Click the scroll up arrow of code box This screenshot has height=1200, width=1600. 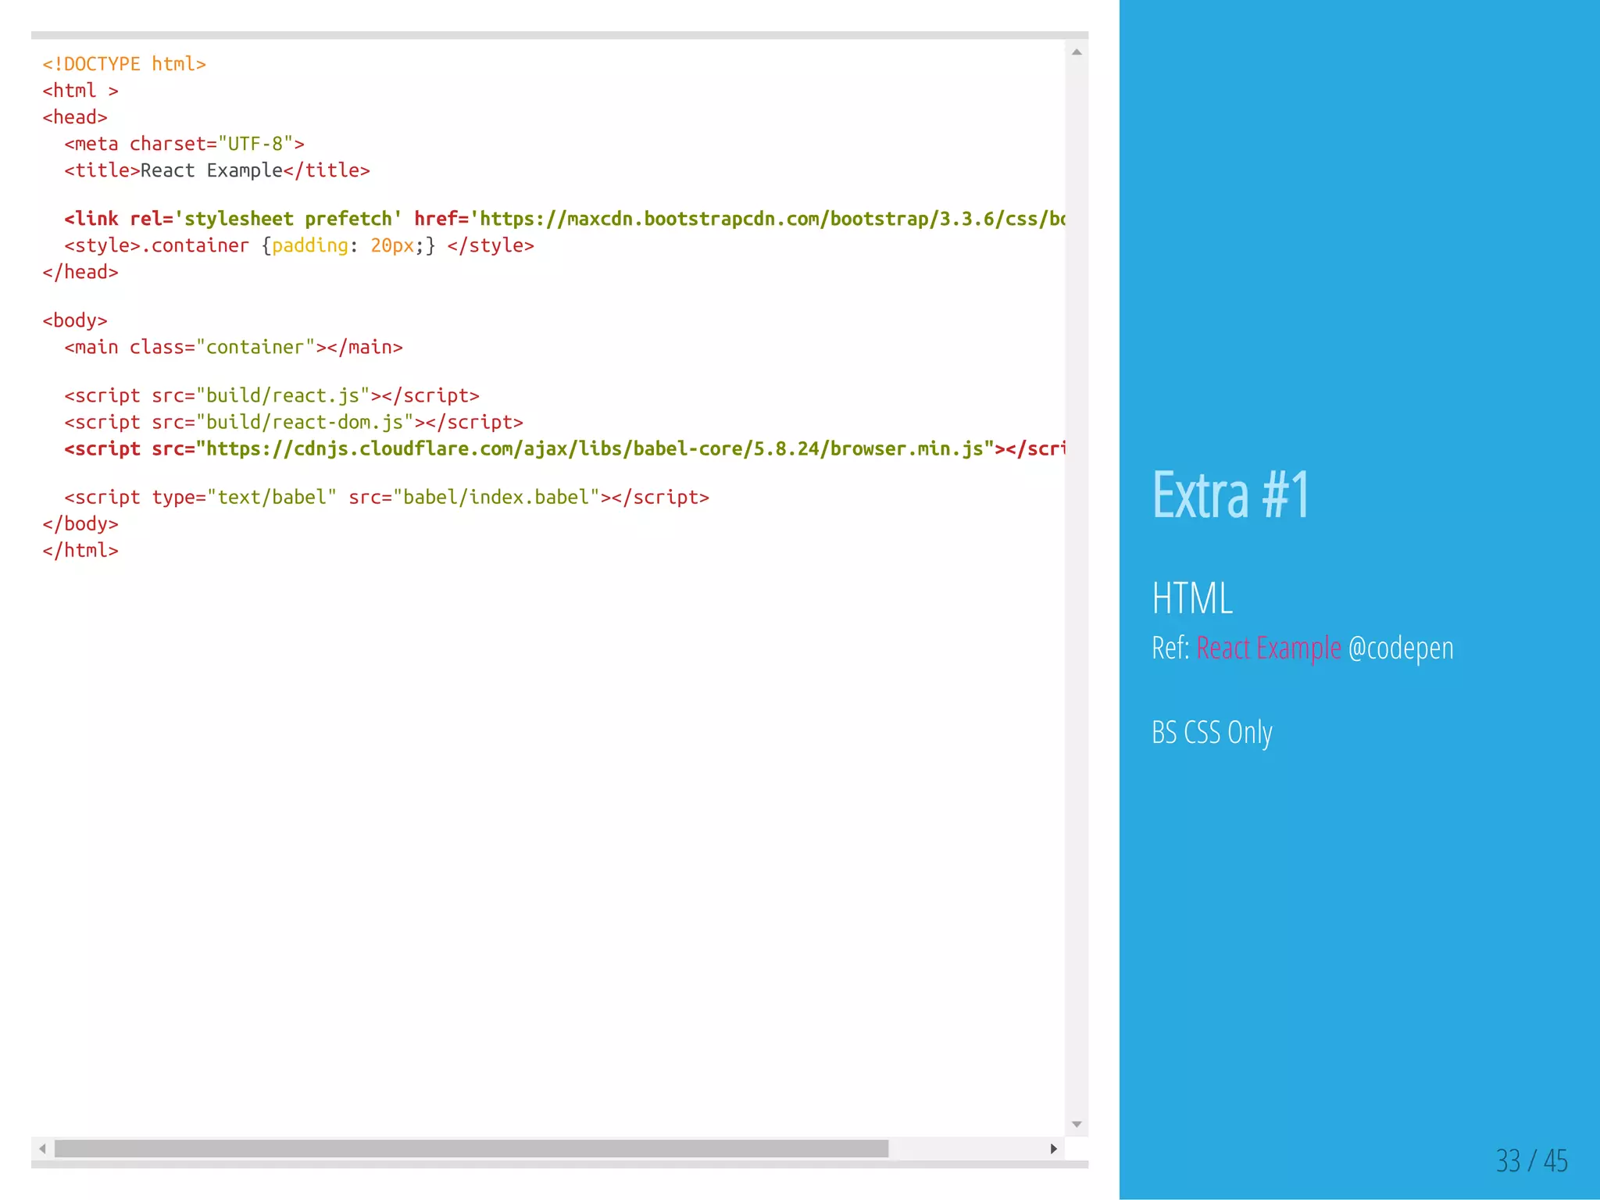pyautogui.click(x=1077, y=52)
